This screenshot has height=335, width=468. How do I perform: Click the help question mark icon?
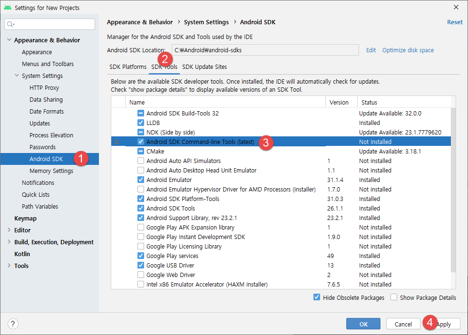click(13, 324)
